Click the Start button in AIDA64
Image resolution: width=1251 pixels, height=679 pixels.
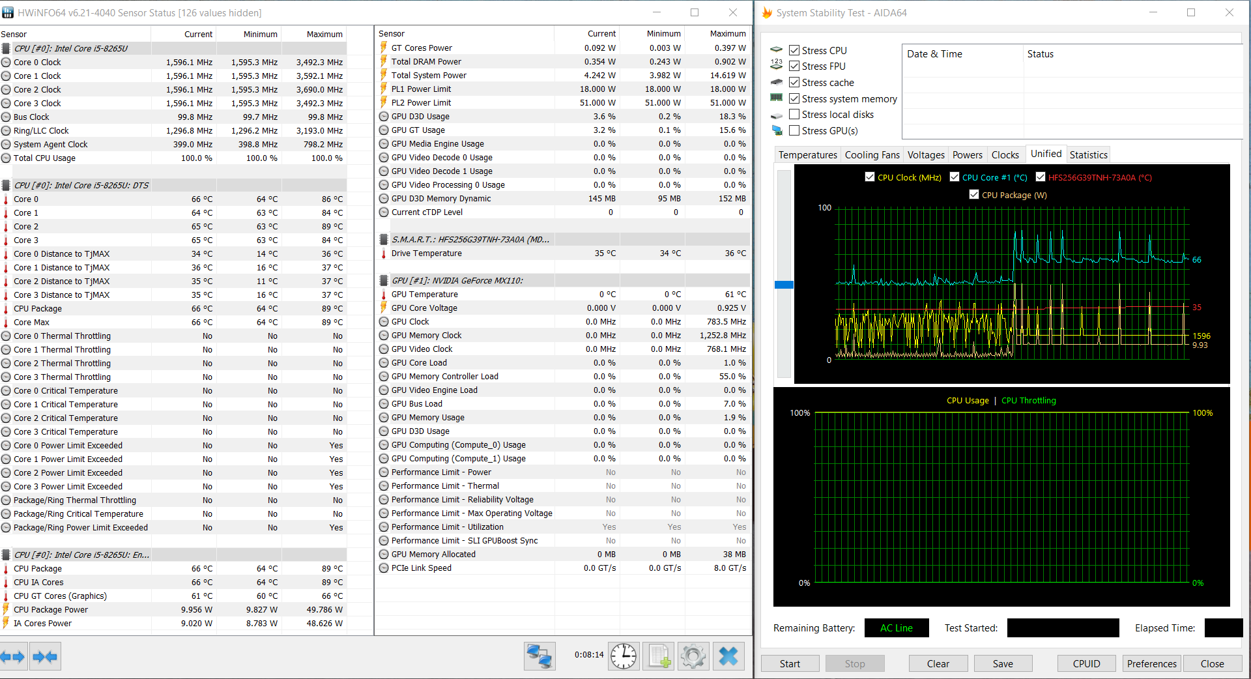790,663
